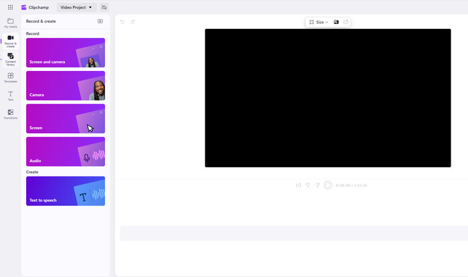
Task: Click the "Record" section heading
Action: click(33, 33)
